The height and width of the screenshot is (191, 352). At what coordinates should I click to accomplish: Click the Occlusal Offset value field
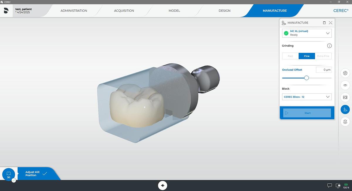click(324, 70)
